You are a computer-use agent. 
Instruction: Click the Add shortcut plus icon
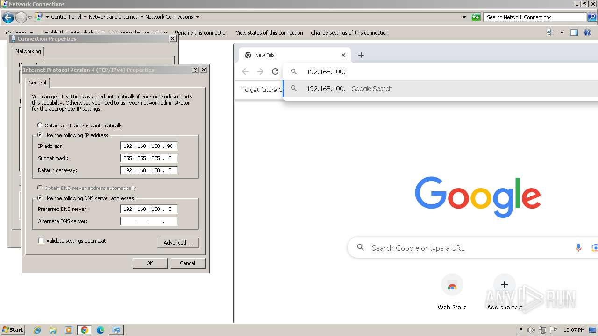(505, 285)
